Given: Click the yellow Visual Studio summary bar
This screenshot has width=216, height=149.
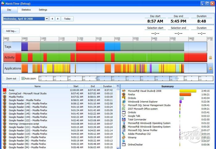Looking at the screenshot, I should tap(188, 91).
